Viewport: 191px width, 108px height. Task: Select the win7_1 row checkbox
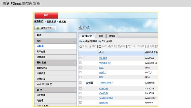pos(80,72)
